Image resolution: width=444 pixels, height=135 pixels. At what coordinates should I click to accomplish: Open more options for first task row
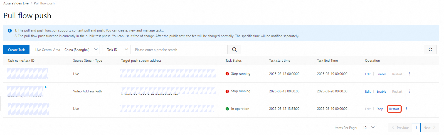pos(410,74)
